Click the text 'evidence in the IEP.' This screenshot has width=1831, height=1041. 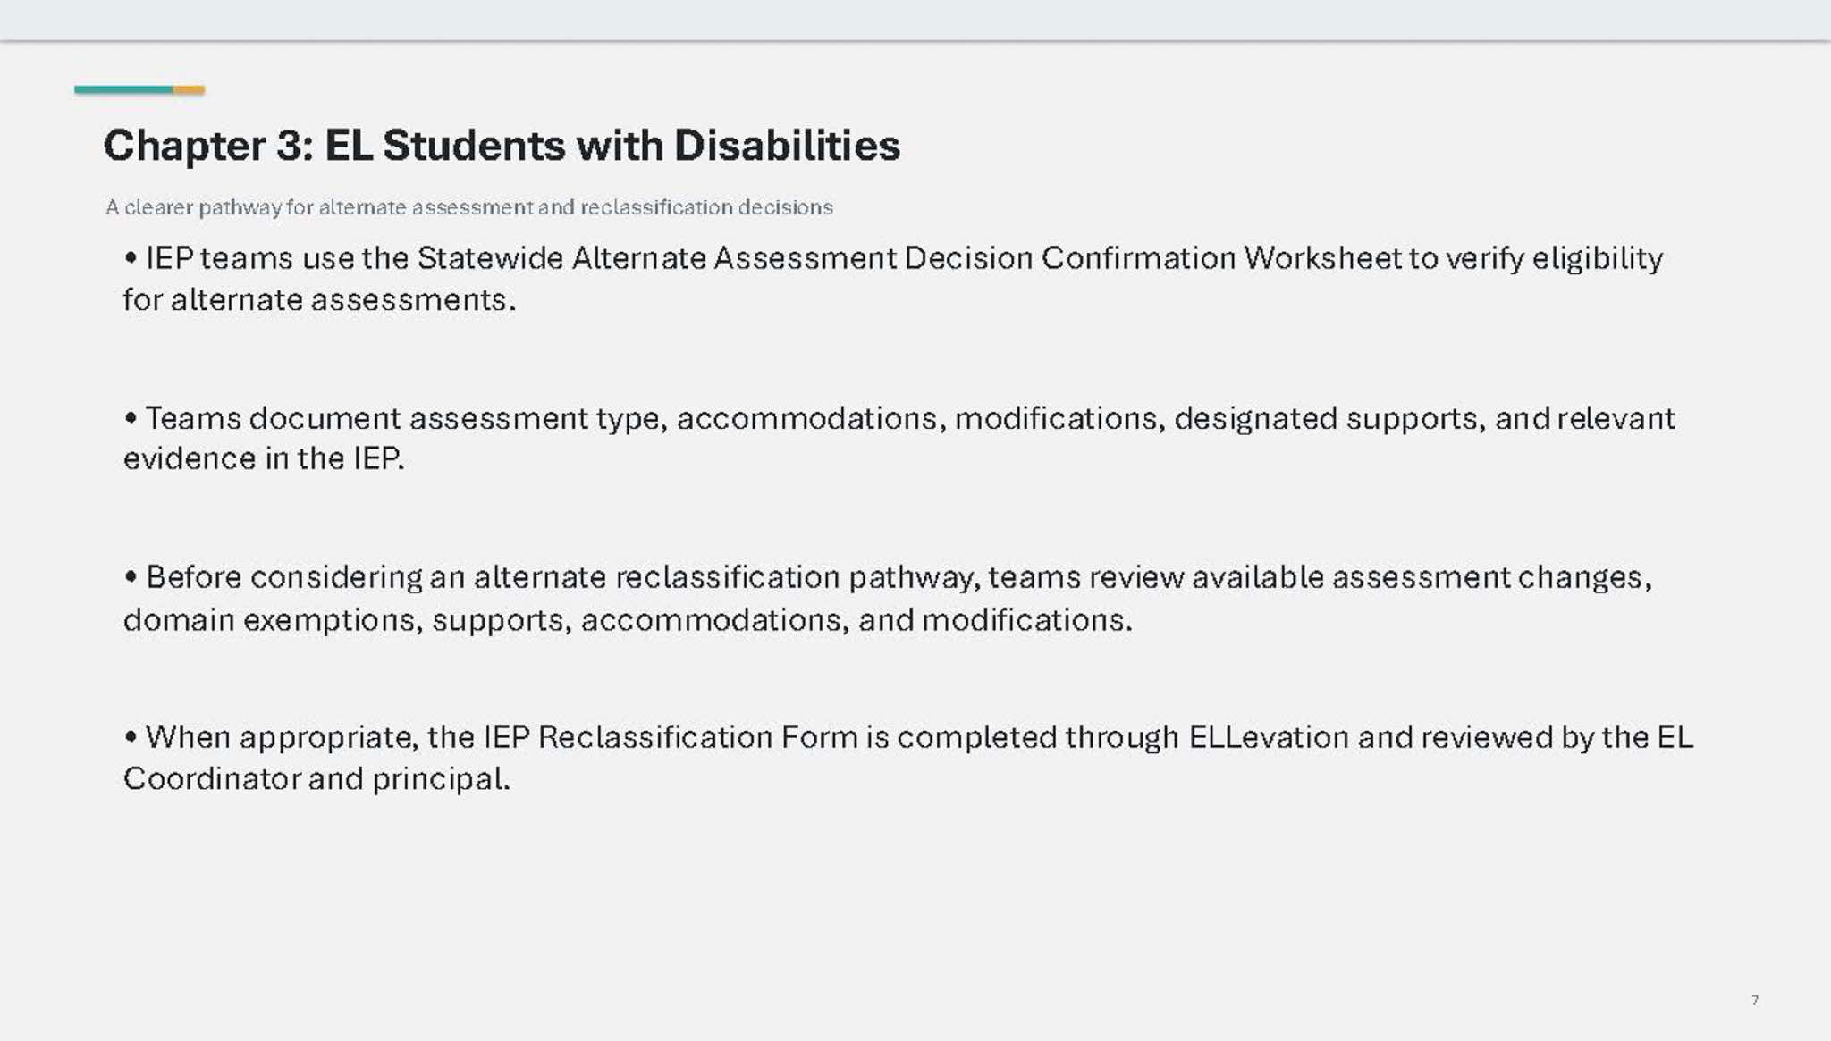(264, 458)
